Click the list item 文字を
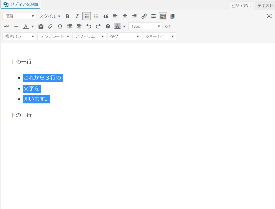This screenshot has height=209, width=275. coord(32,88)
